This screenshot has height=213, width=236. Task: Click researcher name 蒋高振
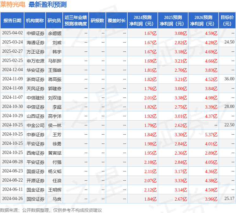click(55, 79)
